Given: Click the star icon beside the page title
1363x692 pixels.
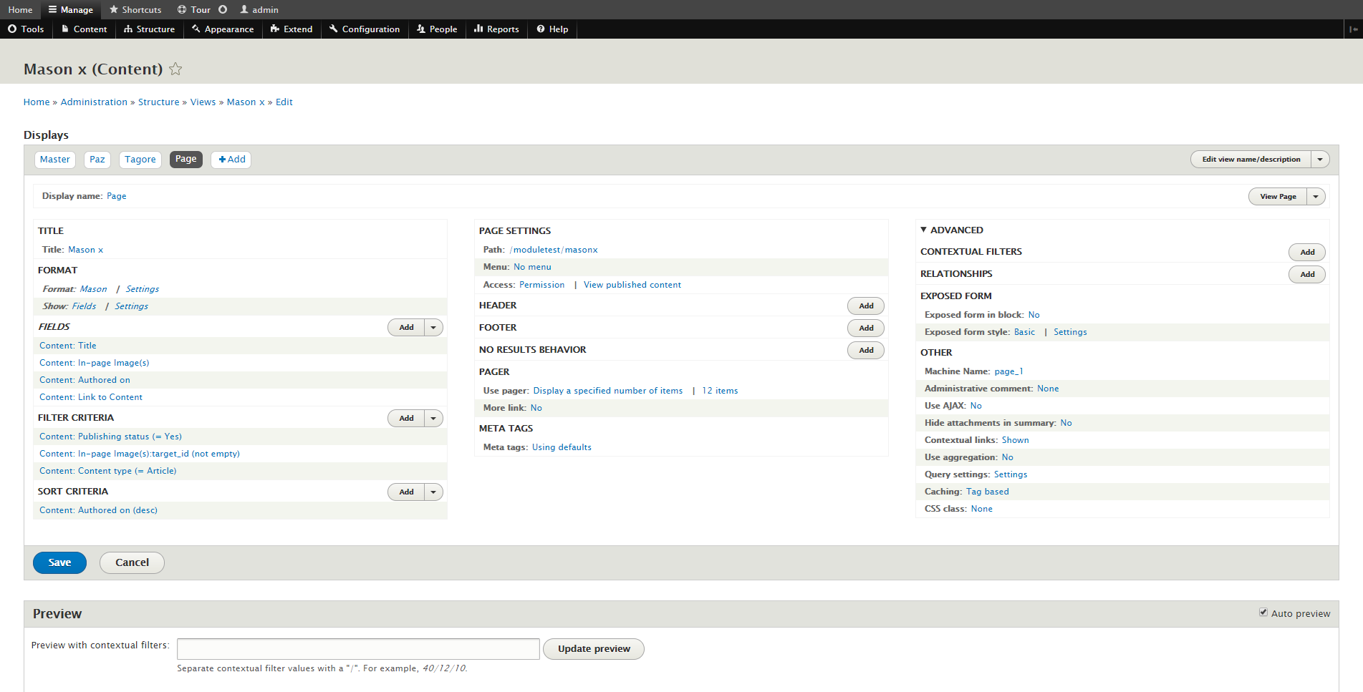Looking at the screenshot, I should click(175, 69).
